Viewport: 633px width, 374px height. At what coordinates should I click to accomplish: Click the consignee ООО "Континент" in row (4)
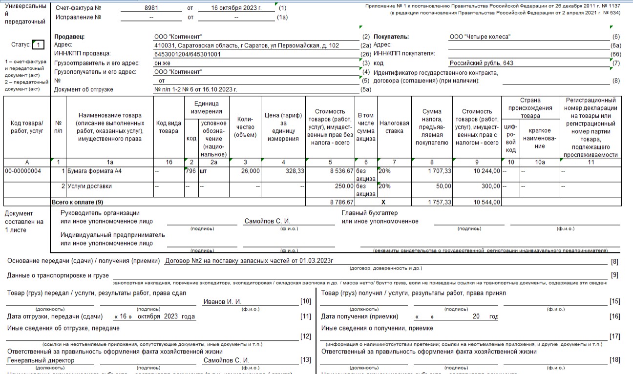(x=256, y=72)
